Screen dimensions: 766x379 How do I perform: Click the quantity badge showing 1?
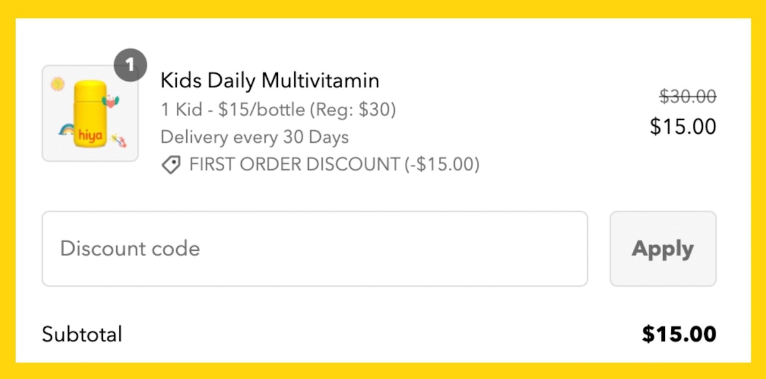click(x=130, y=65)
